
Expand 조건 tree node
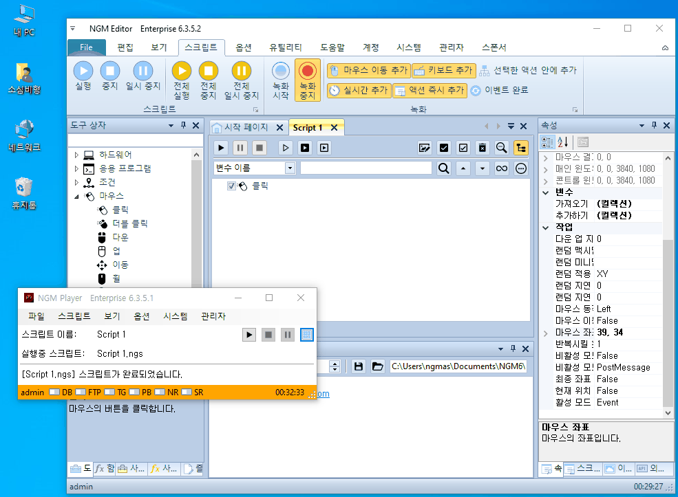point(76,182)
